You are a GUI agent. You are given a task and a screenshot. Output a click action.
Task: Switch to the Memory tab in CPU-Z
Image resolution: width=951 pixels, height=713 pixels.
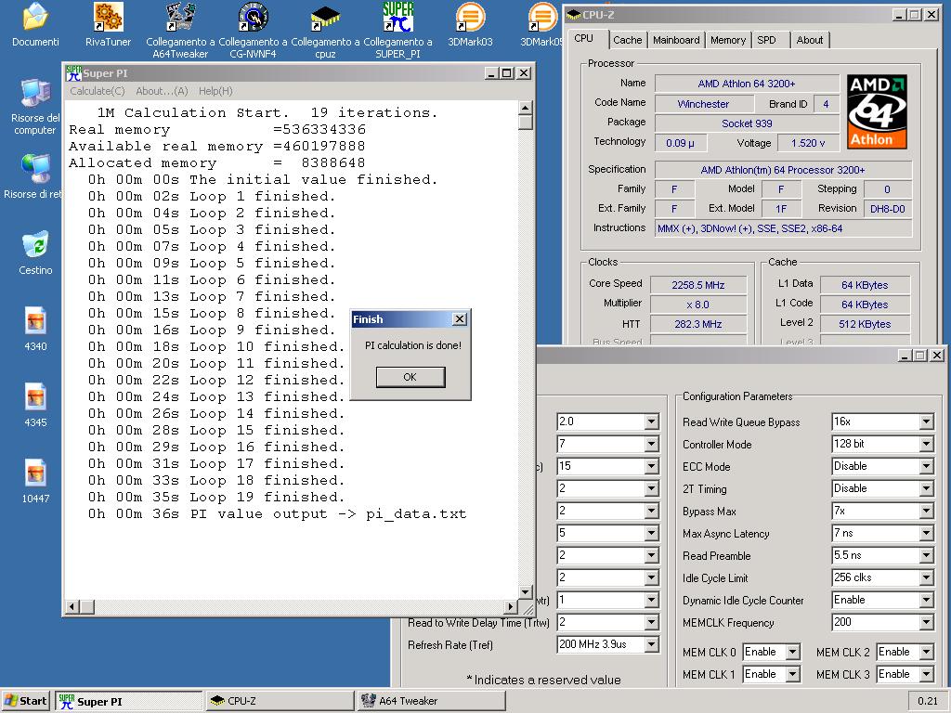[x=728, y=40]
